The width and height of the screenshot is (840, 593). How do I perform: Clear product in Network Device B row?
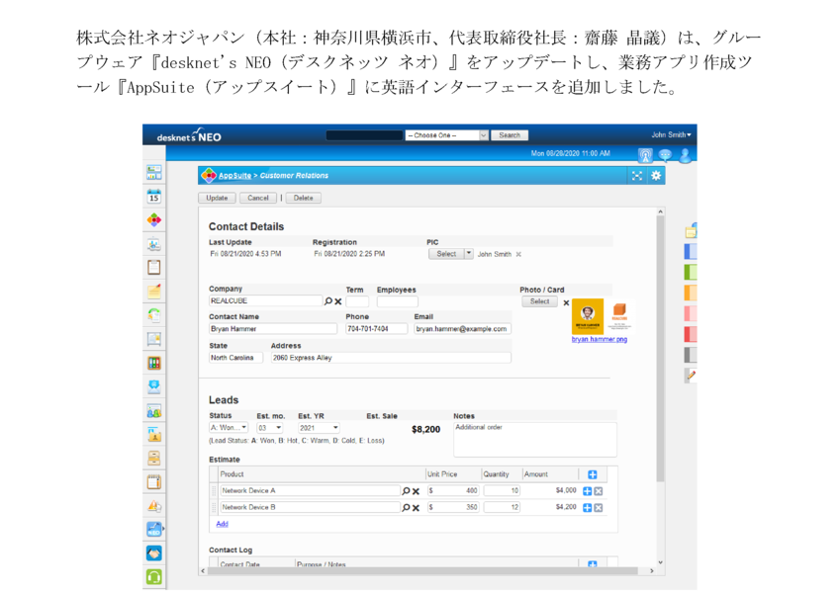click(x=416, y=508)
